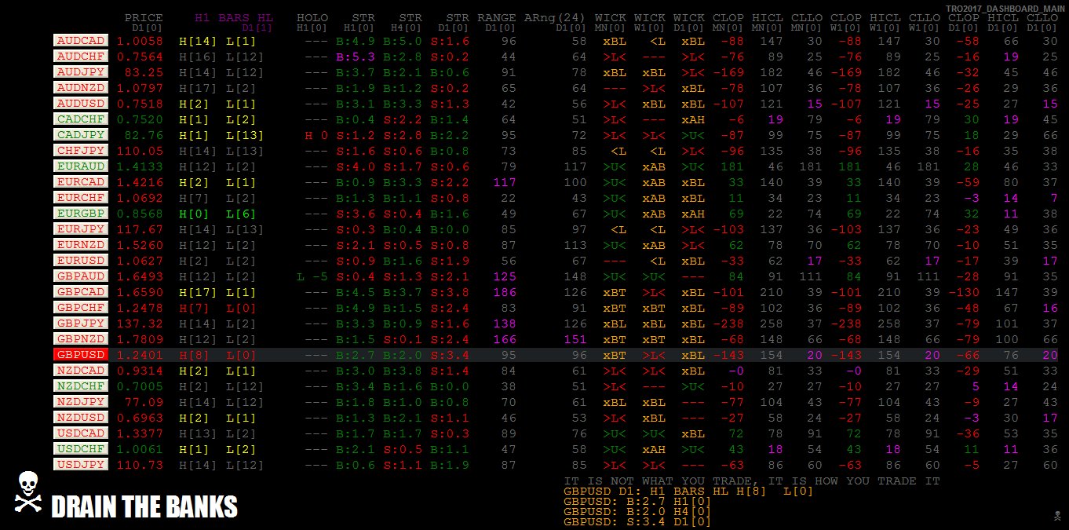This screenshot has height=530, width=1069.
Task: Click the GBPNZD symbol button
Action: (x=81, y=338)
